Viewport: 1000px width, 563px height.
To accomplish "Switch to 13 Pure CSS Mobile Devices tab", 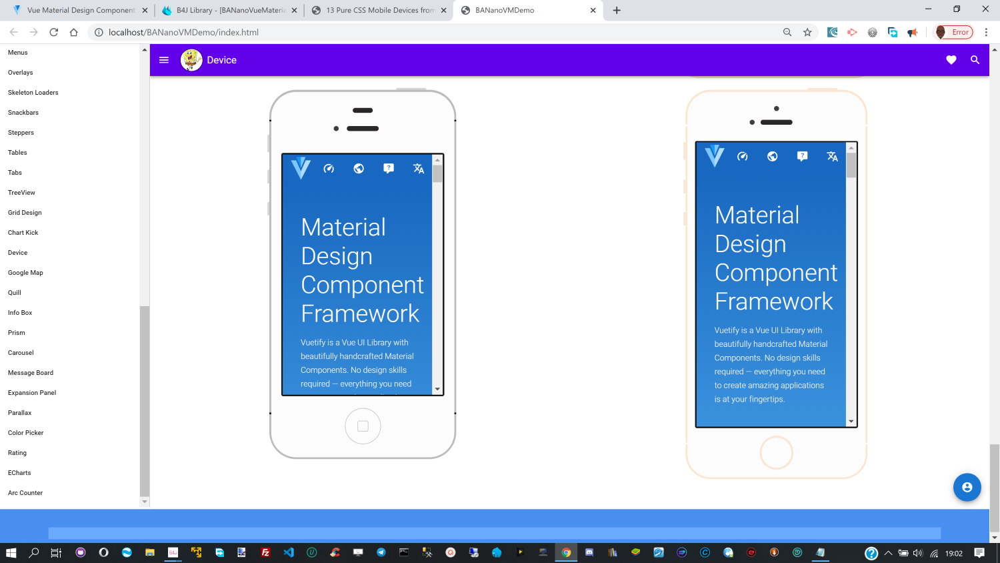I will 379,10.
